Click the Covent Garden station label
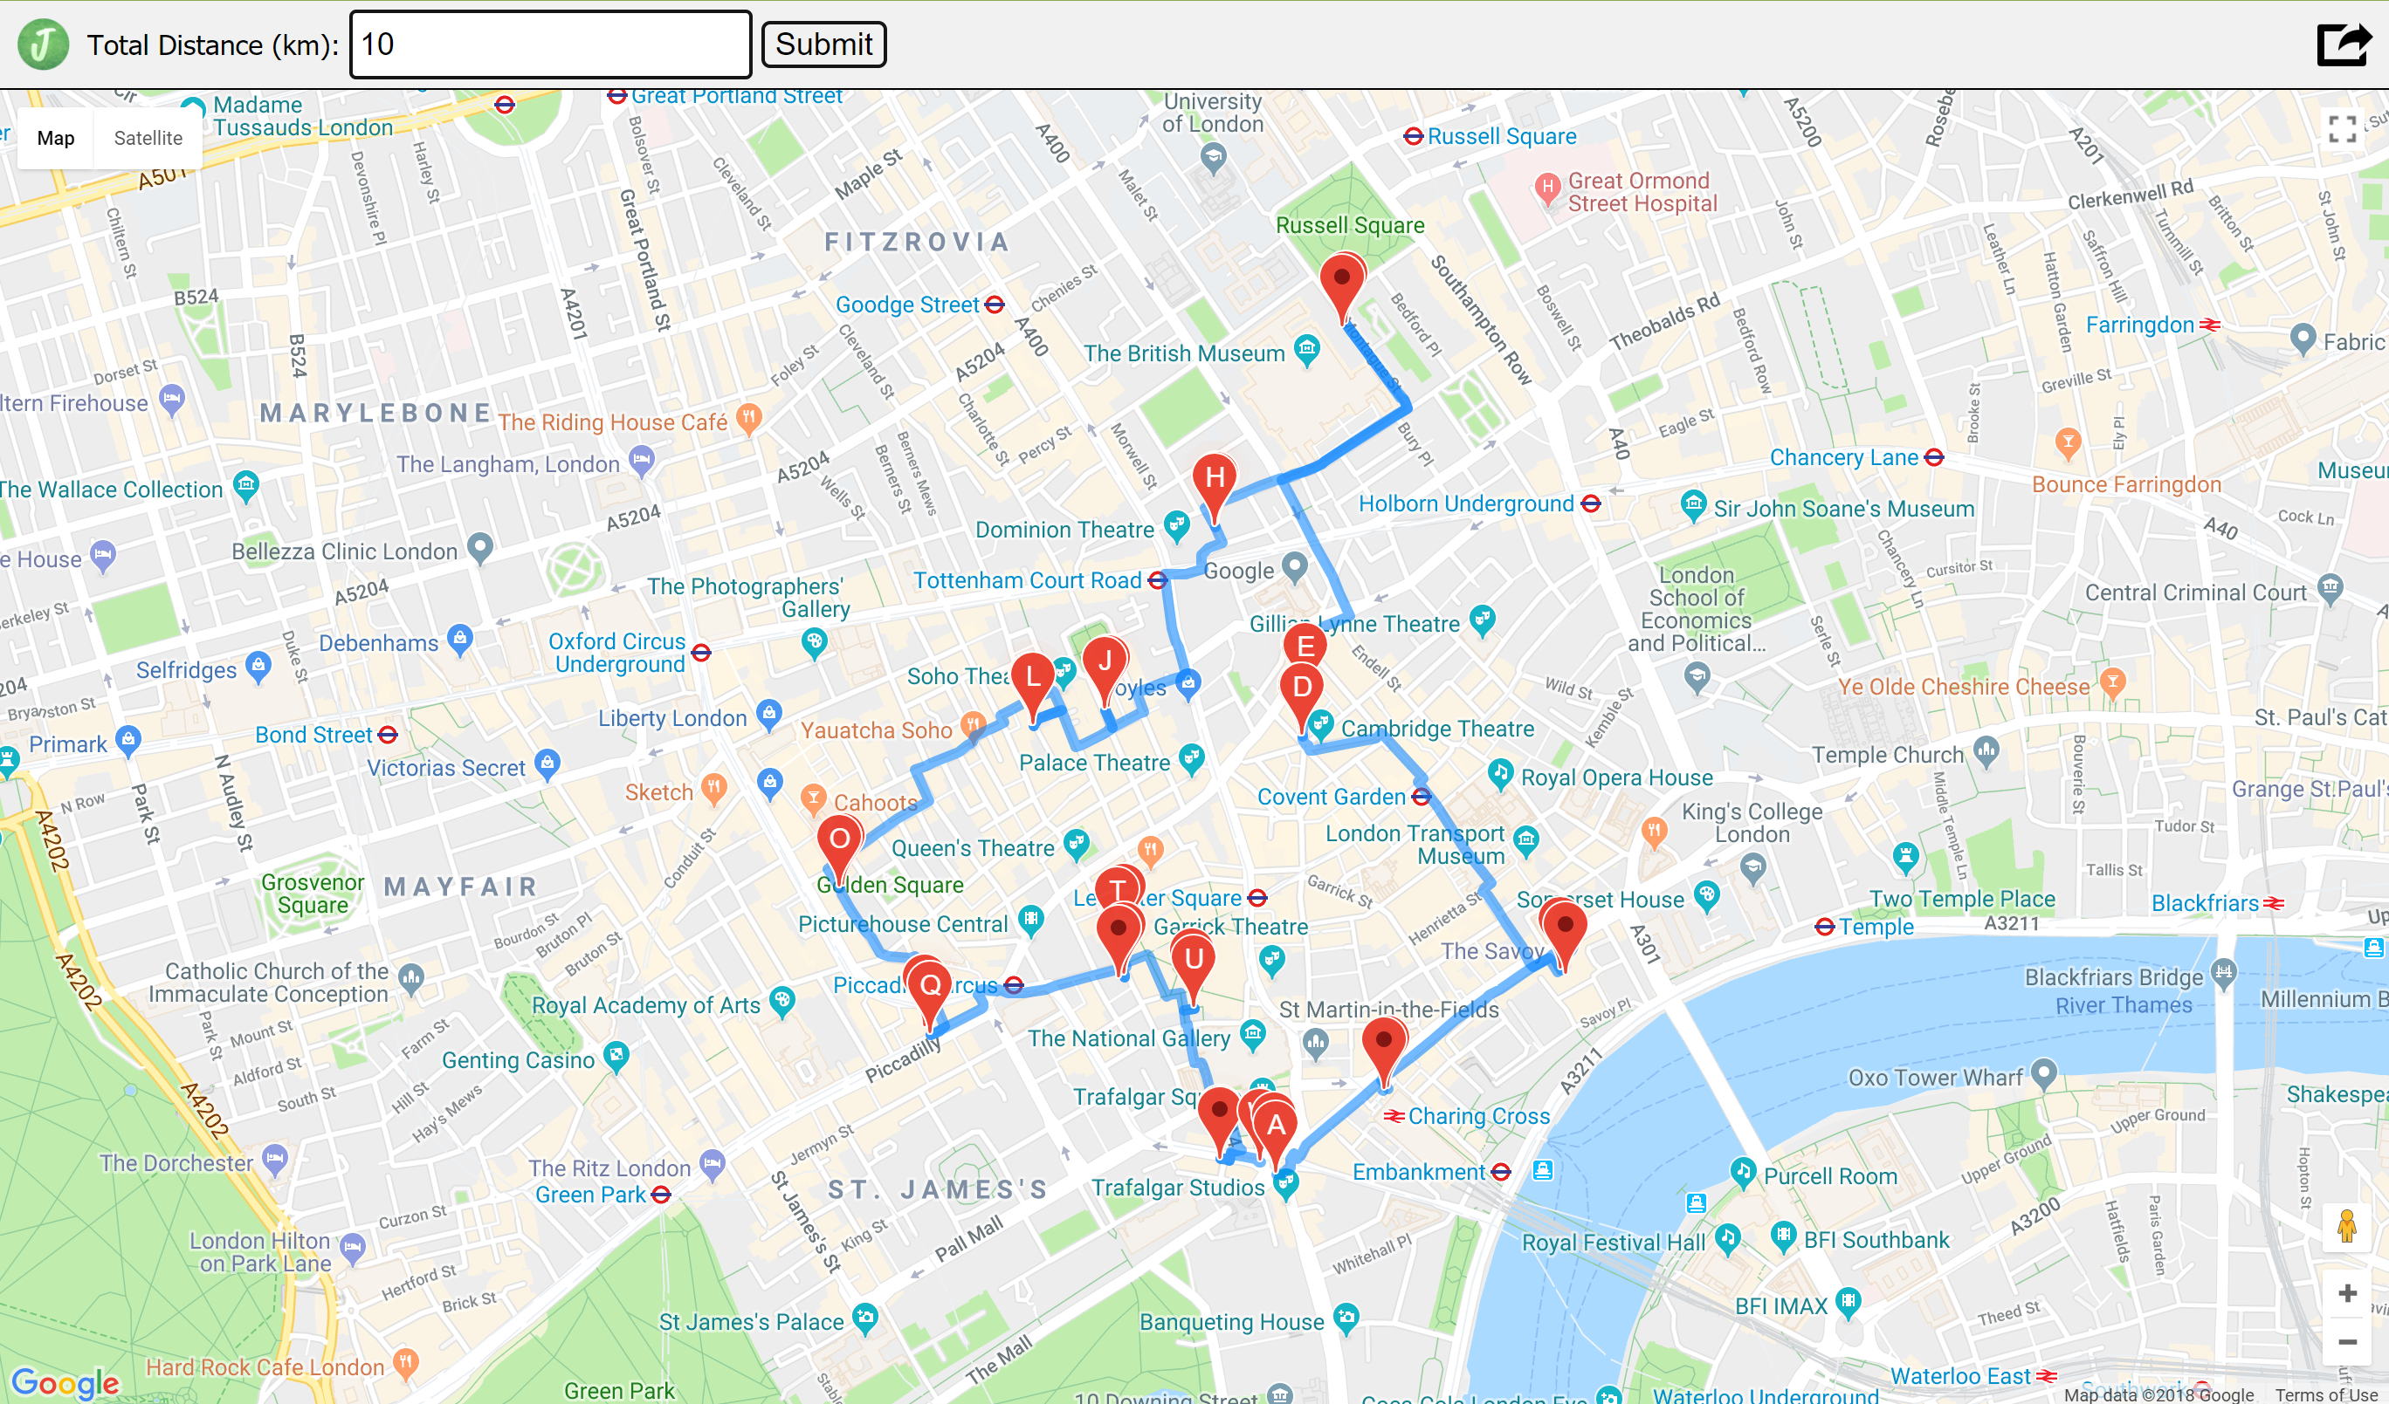The height and width of the screenshot is (1404, 2389). coord(1331,798)
